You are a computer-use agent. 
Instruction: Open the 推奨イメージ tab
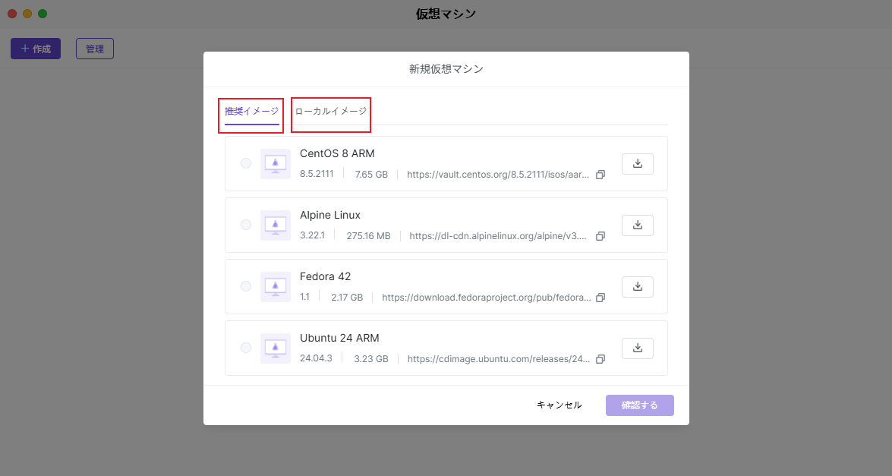pos(251,112)
